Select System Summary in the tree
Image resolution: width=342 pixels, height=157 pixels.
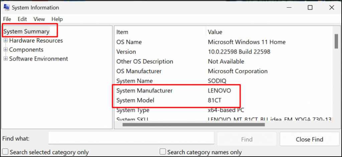pos(26,31)
